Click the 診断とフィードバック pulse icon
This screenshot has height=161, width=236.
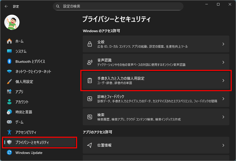(90, 99)
